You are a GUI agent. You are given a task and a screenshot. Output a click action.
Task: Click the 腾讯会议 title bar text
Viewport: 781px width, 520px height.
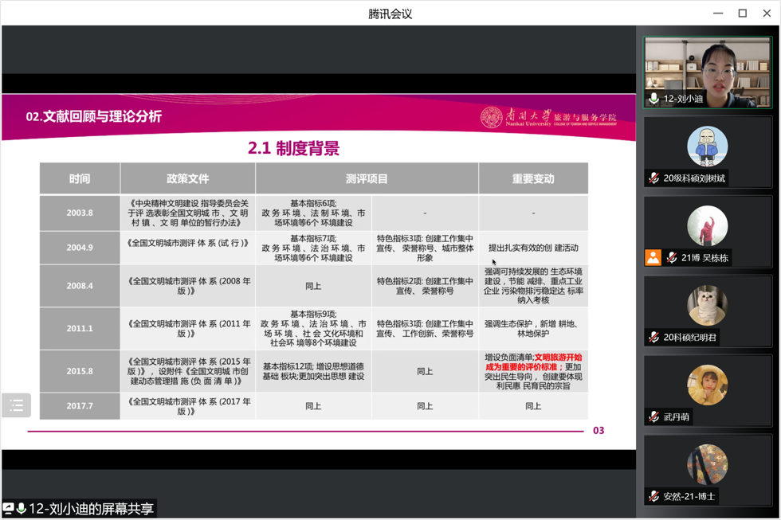[390, 14]
